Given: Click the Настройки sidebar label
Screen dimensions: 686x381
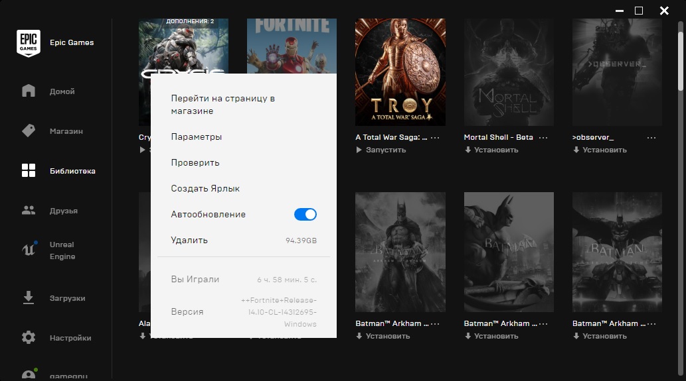Looking at the screenshot, I should pyautogui.click(x=70, y=338).
